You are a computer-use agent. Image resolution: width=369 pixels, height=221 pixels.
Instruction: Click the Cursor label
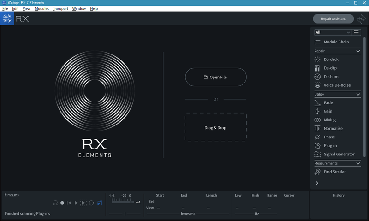pos(289,195)
